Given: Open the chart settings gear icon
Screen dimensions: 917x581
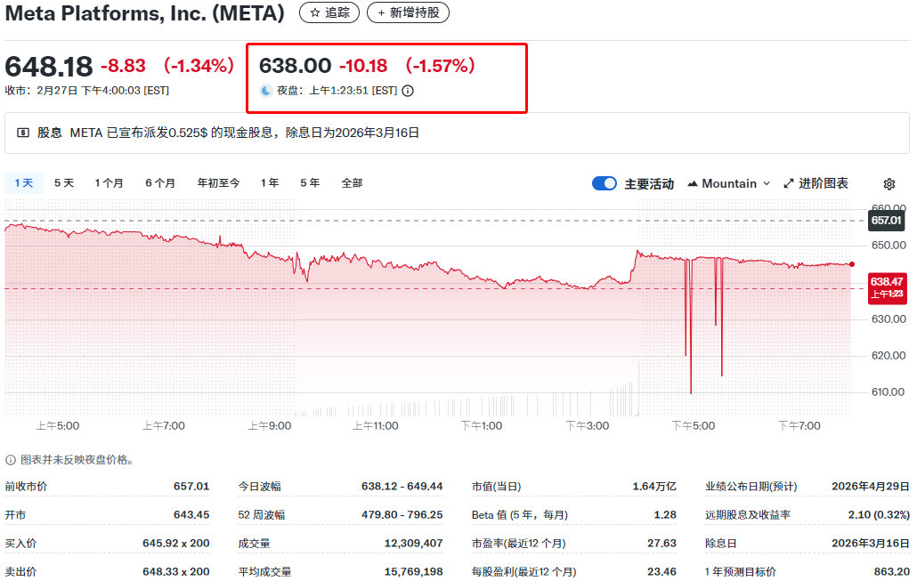Looking at the screenshot, I should pyautogui.click(x=889, y=183).
